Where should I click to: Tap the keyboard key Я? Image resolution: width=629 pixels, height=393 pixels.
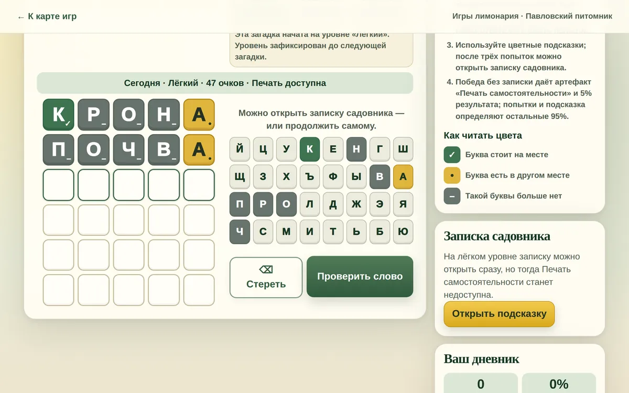(x=403, y=204)
